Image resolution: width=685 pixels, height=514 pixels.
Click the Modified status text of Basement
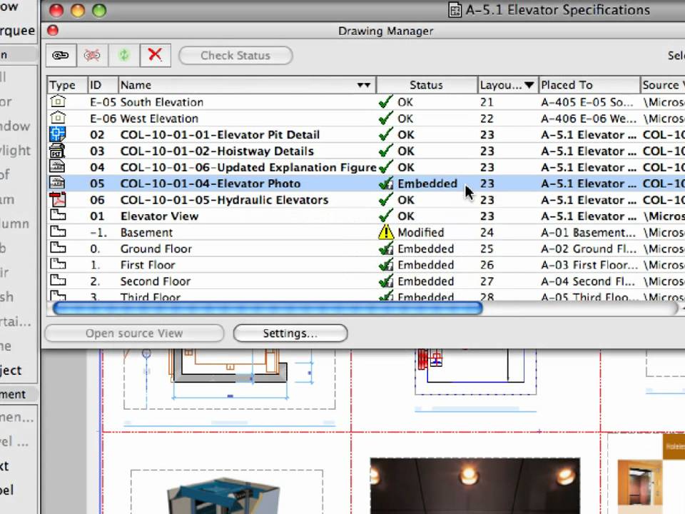(421, 233)
